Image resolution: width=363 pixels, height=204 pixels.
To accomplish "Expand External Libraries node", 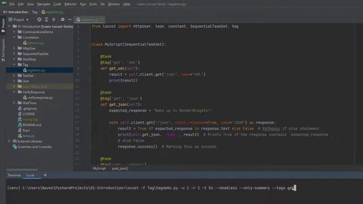I will [9, 141].
